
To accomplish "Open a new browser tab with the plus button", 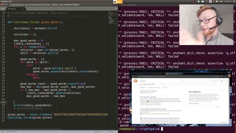I will tap(184, 74).
